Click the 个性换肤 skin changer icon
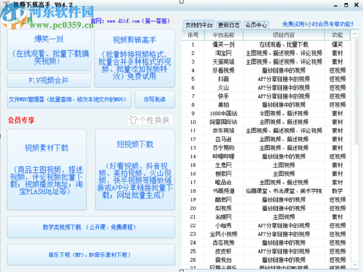 (149, 120)
